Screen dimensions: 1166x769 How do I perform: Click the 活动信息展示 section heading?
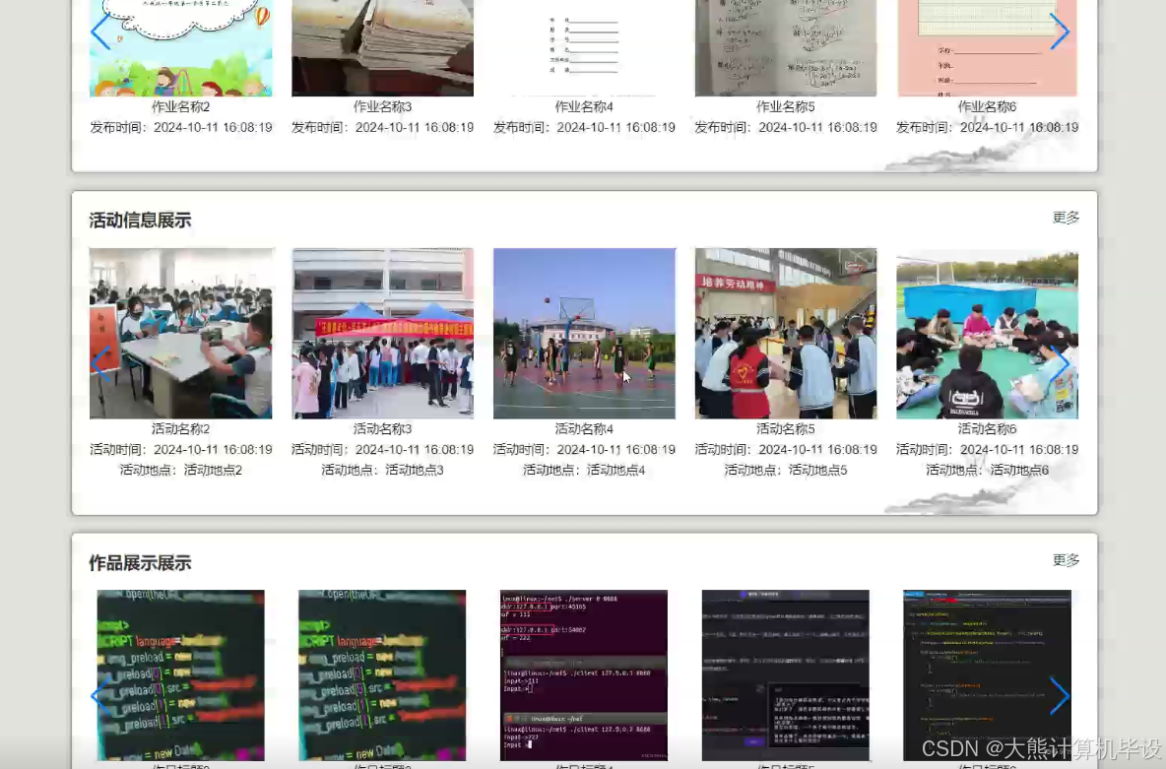pos(141,221)
